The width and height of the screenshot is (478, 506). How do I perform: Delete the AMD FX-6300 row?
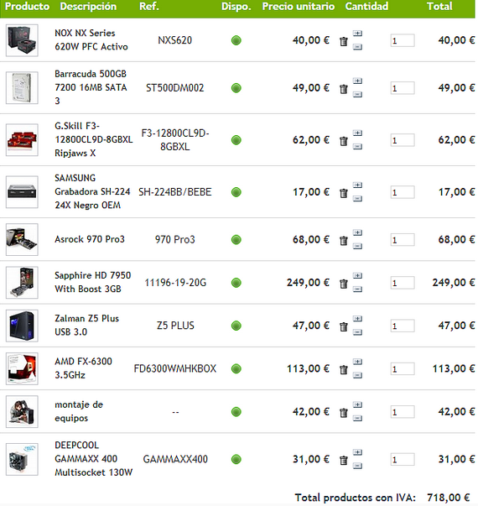pos(344,369)
